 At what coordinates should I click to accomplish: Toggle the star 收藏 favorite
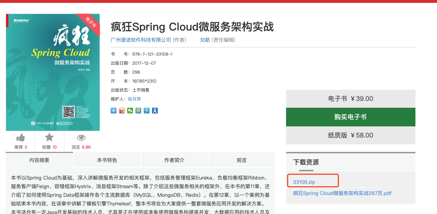49,138
